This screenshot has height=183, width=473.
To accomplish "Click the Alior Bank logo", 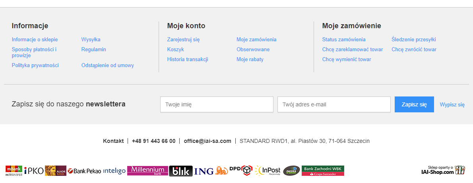I will pos(56,171).
